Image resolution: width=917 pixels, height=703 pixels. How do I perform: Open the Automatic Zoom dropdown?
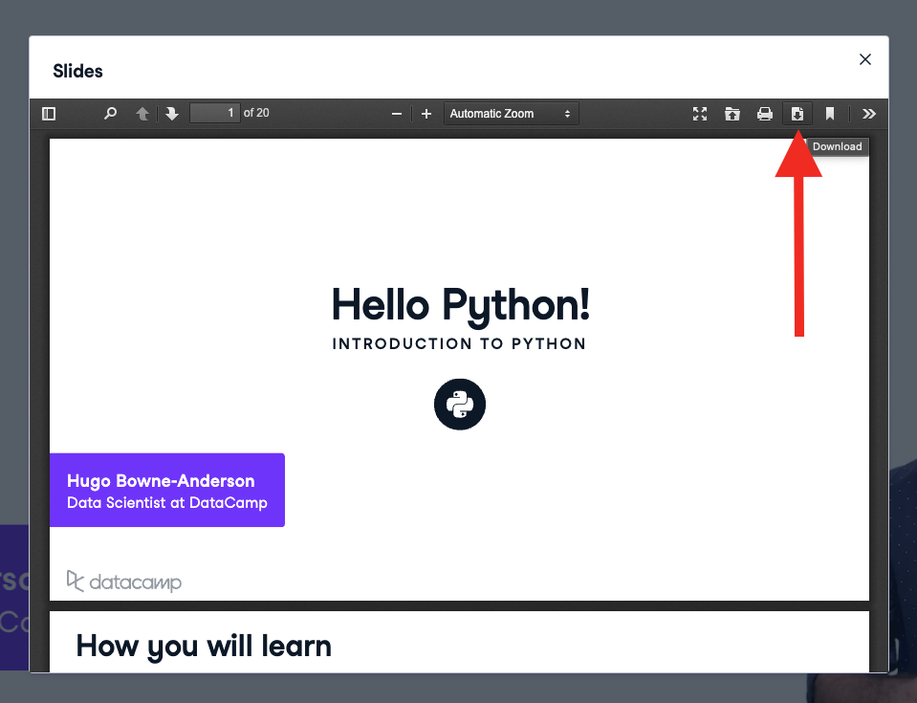point(511,114)
